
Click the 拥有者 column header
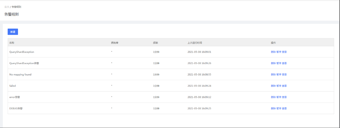115,43
